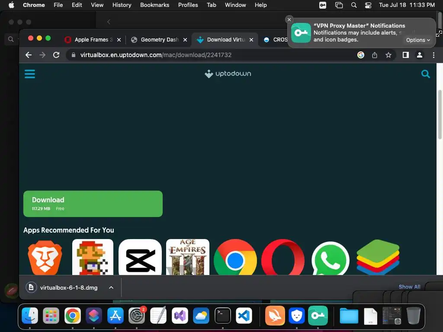This screenshot has width=443, height=332.
Task: Click the Uptodown search magnifier icon
Action: tap(426, 74)
